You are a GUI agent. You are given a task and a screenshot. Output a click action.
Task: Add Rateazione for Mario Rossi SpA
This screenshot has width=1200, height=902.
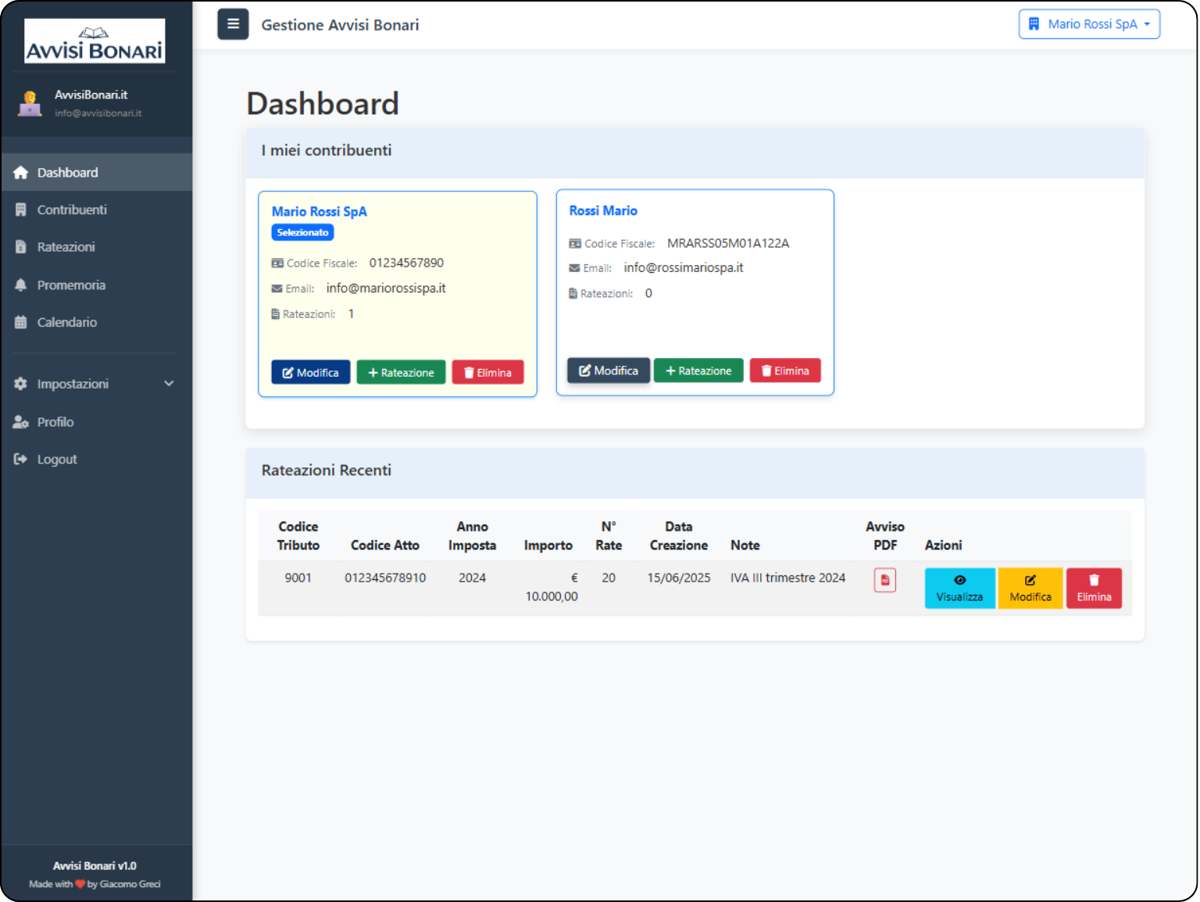(x=401, y=372)
